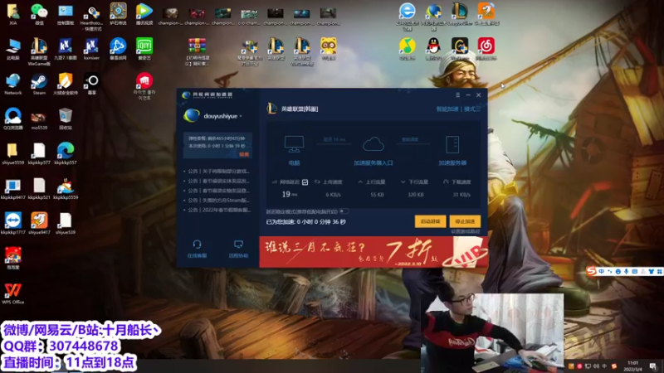Select the kkpkkp1717 TeamViewer icon

[x=12, y=223]
